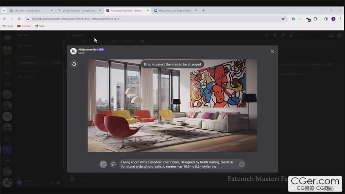This screenshot has width=345, height=194.
Task: Open the YouTube bookmark
Action: click(x=24, y=26)
